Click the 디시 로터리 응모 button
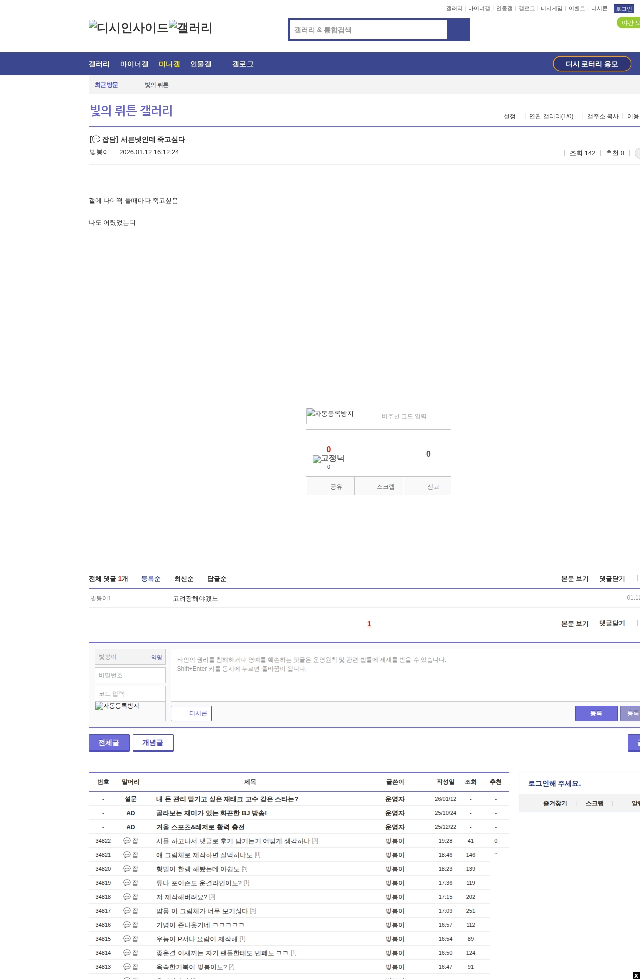Viewport: 640px width, 979px height. [x=592, y=64]
